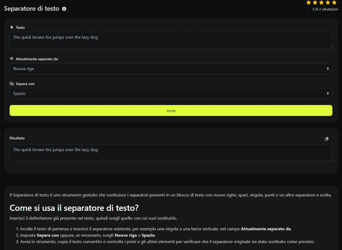Screen dimensions: 342x250
Task: Click the "Testo" field label
Action: coord(20,27)
